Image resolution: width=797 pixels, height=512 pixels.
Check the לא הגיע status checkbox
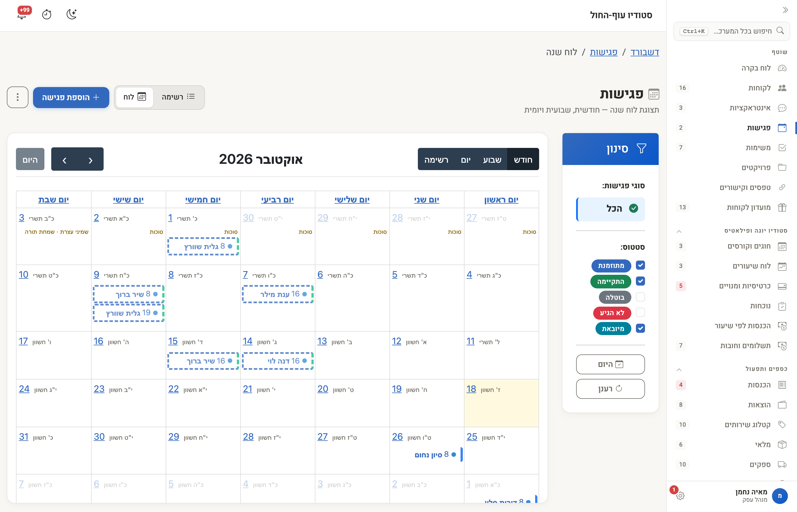point(640,313)
